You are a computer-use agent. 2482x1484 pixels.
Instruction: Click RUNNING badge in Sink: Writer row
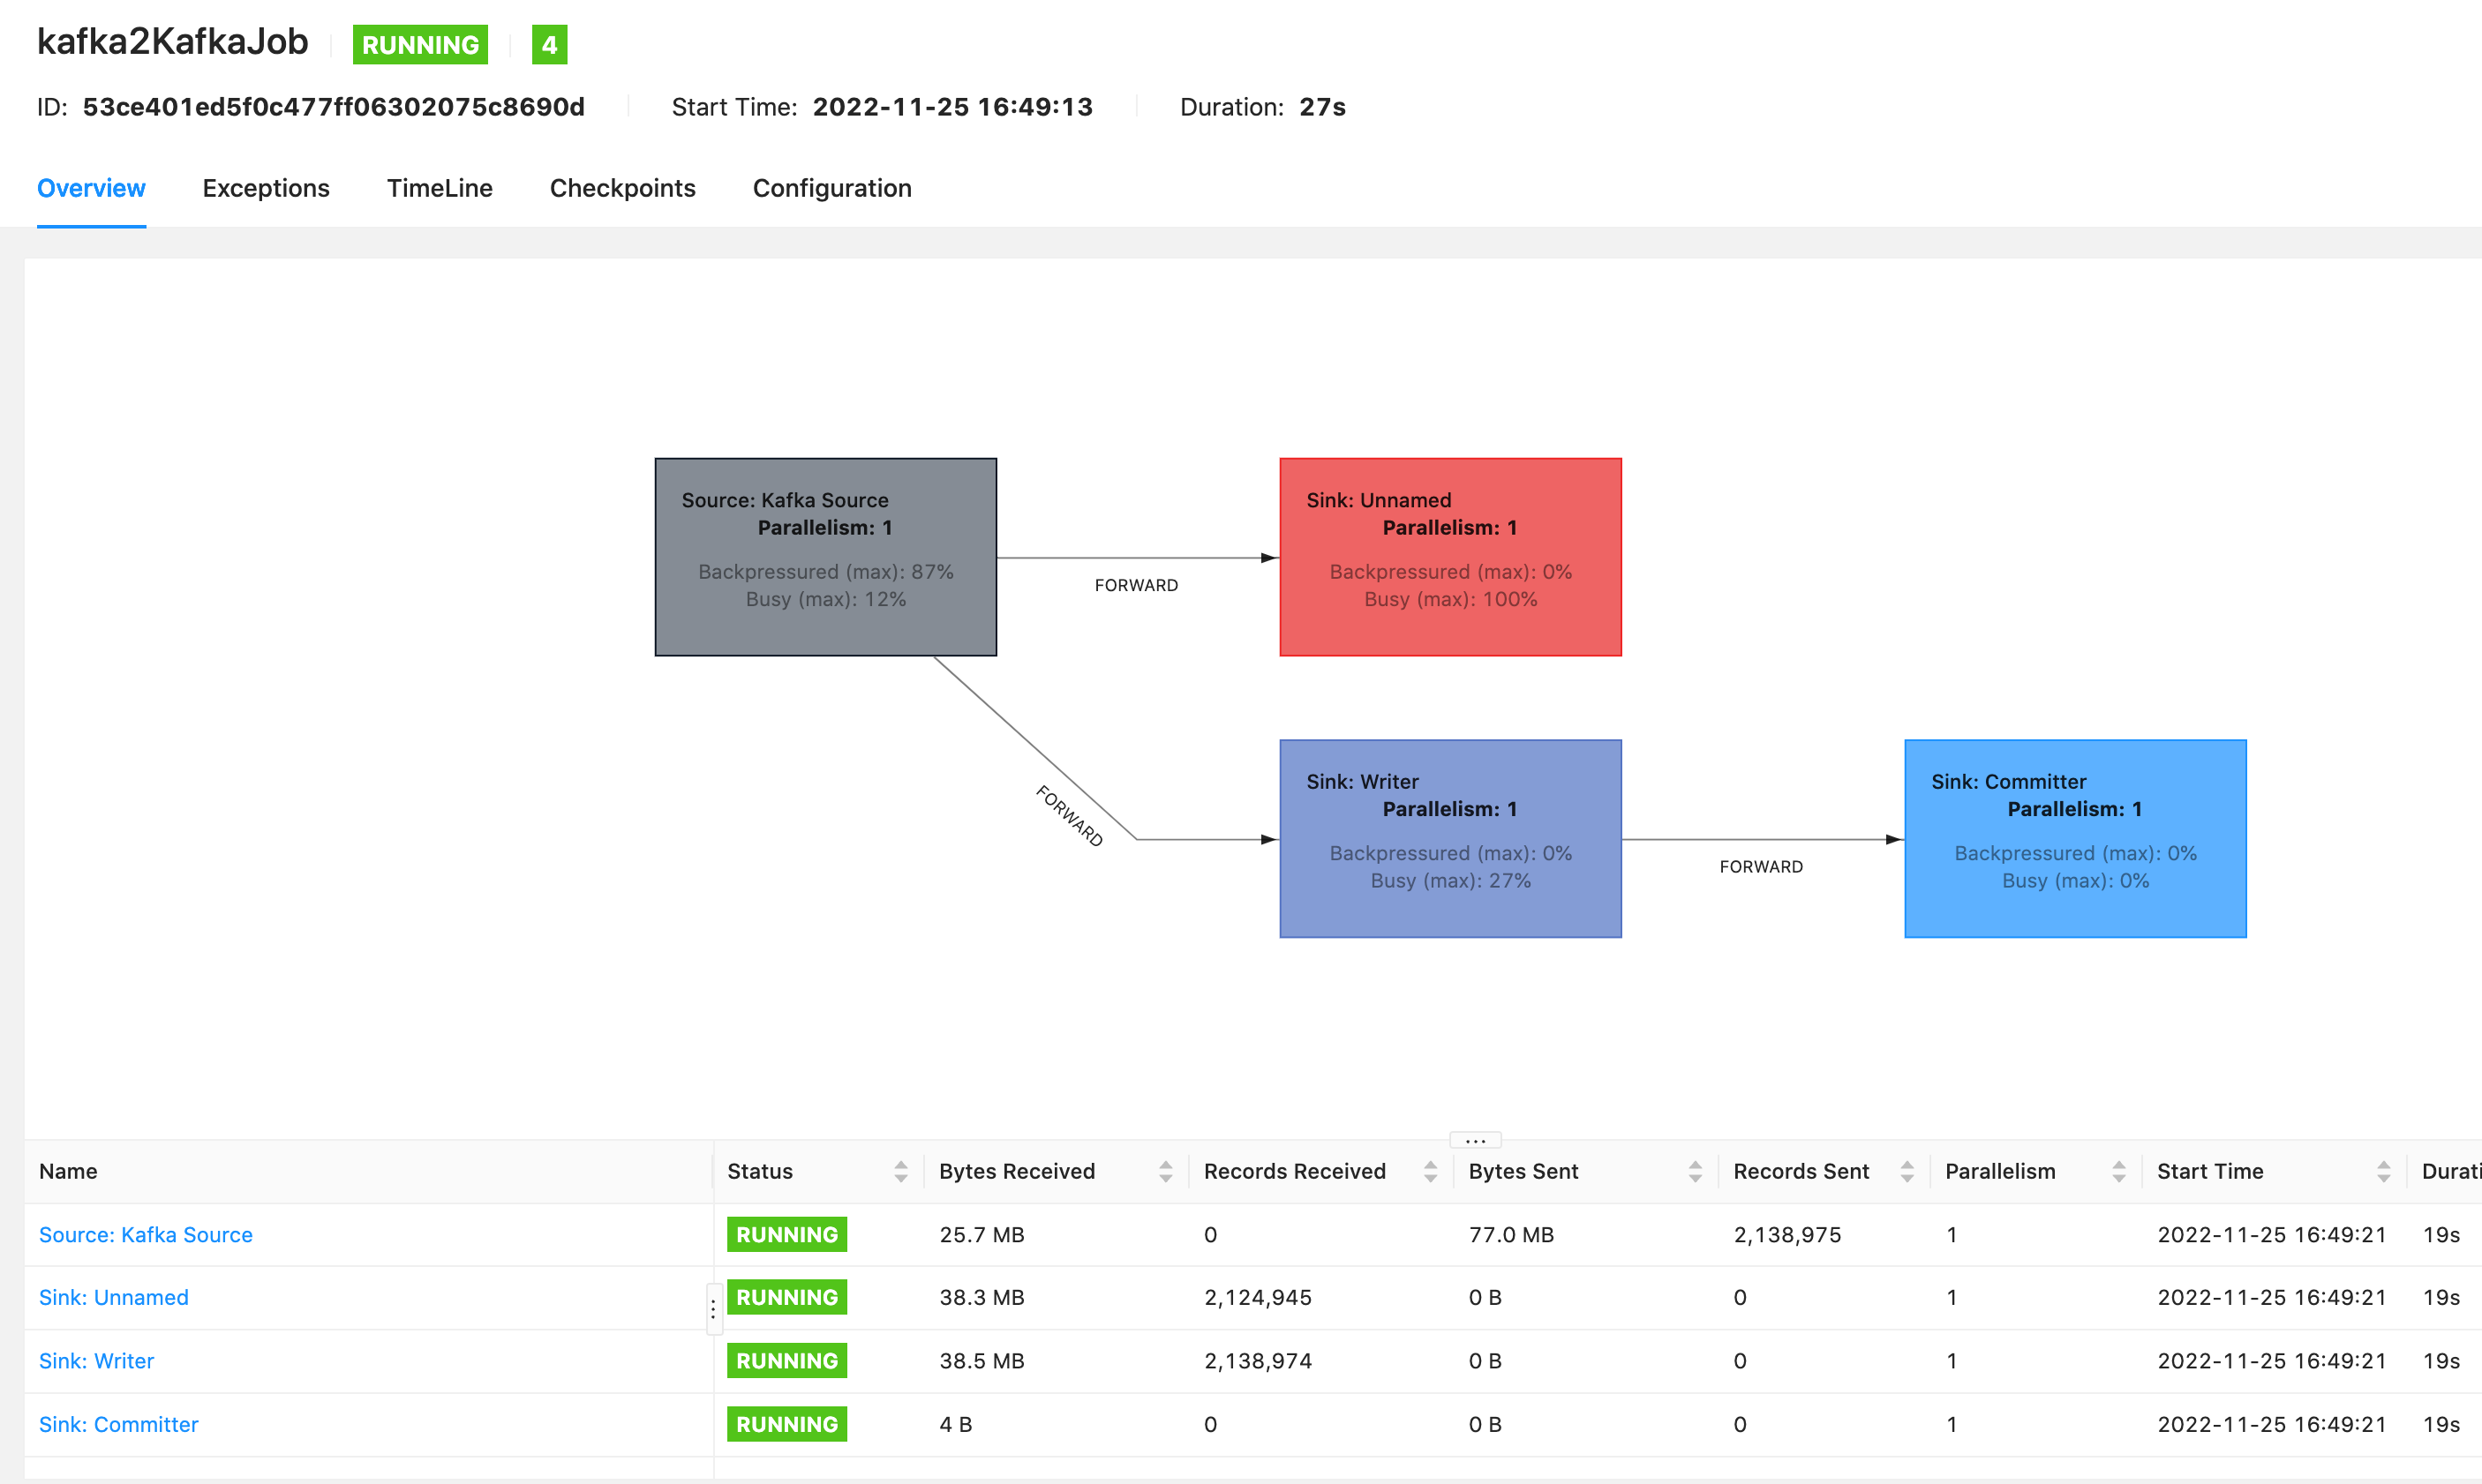point(787,1360)
